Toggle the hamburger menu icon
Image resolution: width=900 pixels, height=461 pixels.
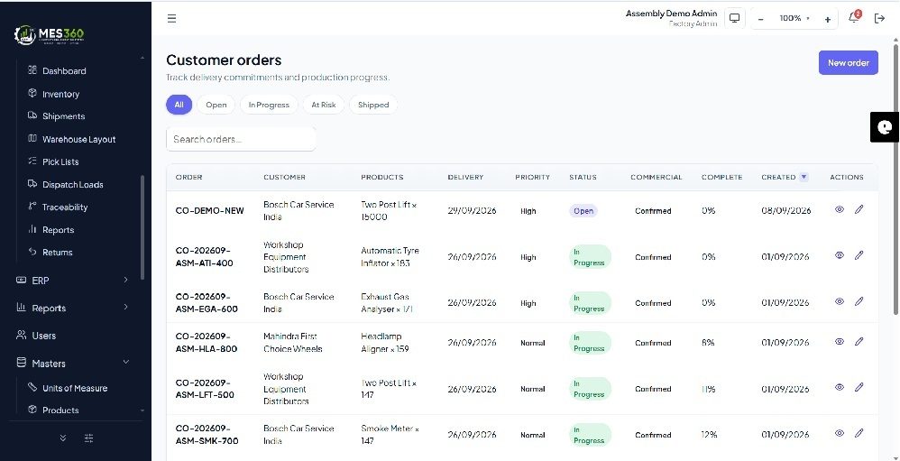(171, 18)
